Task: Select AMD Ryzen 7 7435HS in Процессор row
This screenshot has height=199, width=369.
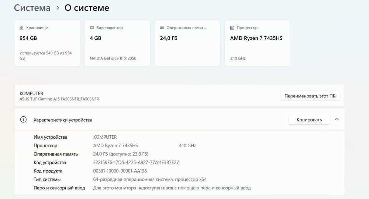Action: point(115,146)
